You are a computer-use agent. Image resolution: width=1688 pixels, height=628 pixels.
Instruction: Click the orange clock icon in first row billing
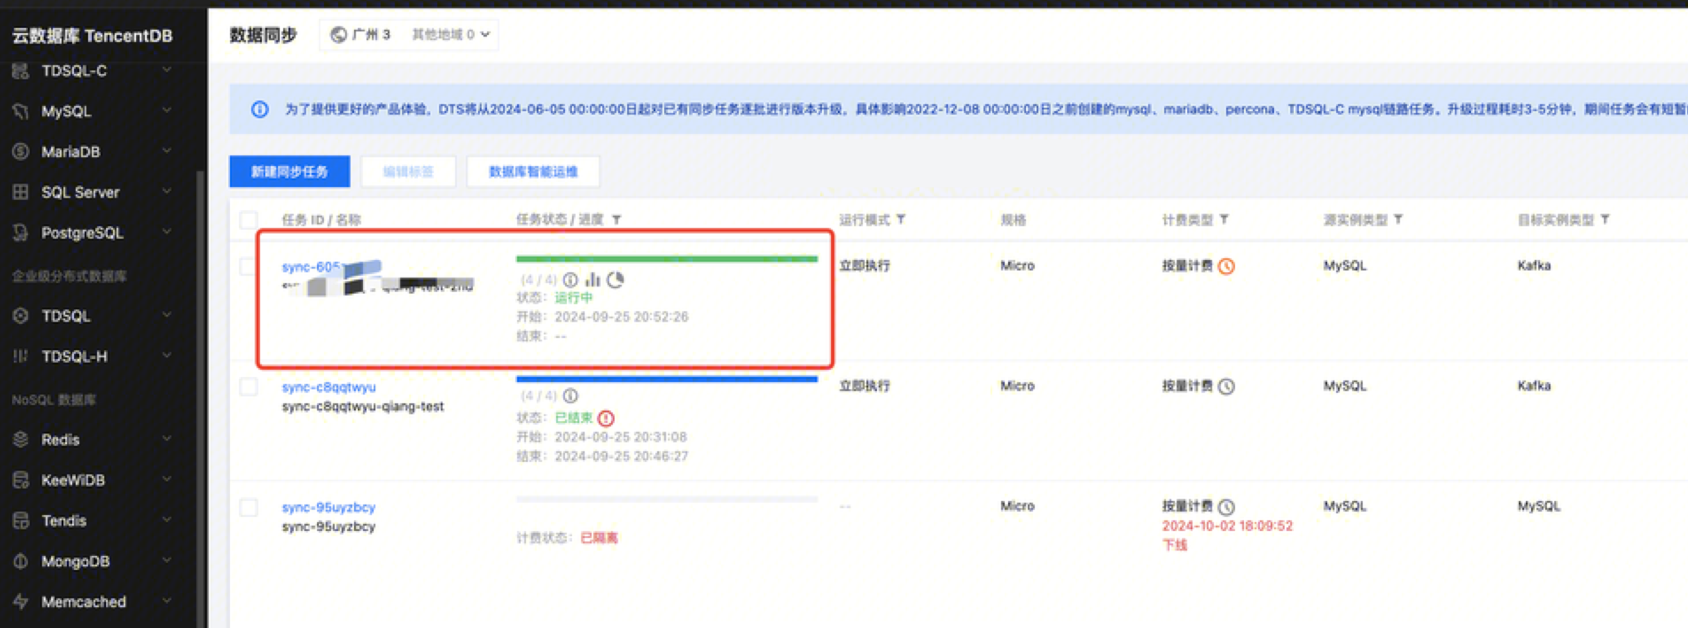[x=1226, y=266]
